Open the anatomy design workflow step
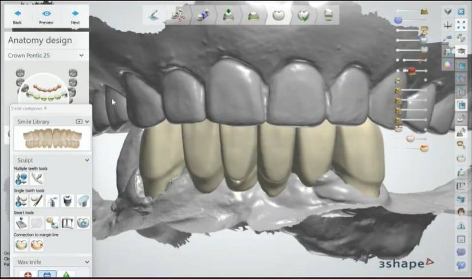472x279 pixels. tap(279, 15)
